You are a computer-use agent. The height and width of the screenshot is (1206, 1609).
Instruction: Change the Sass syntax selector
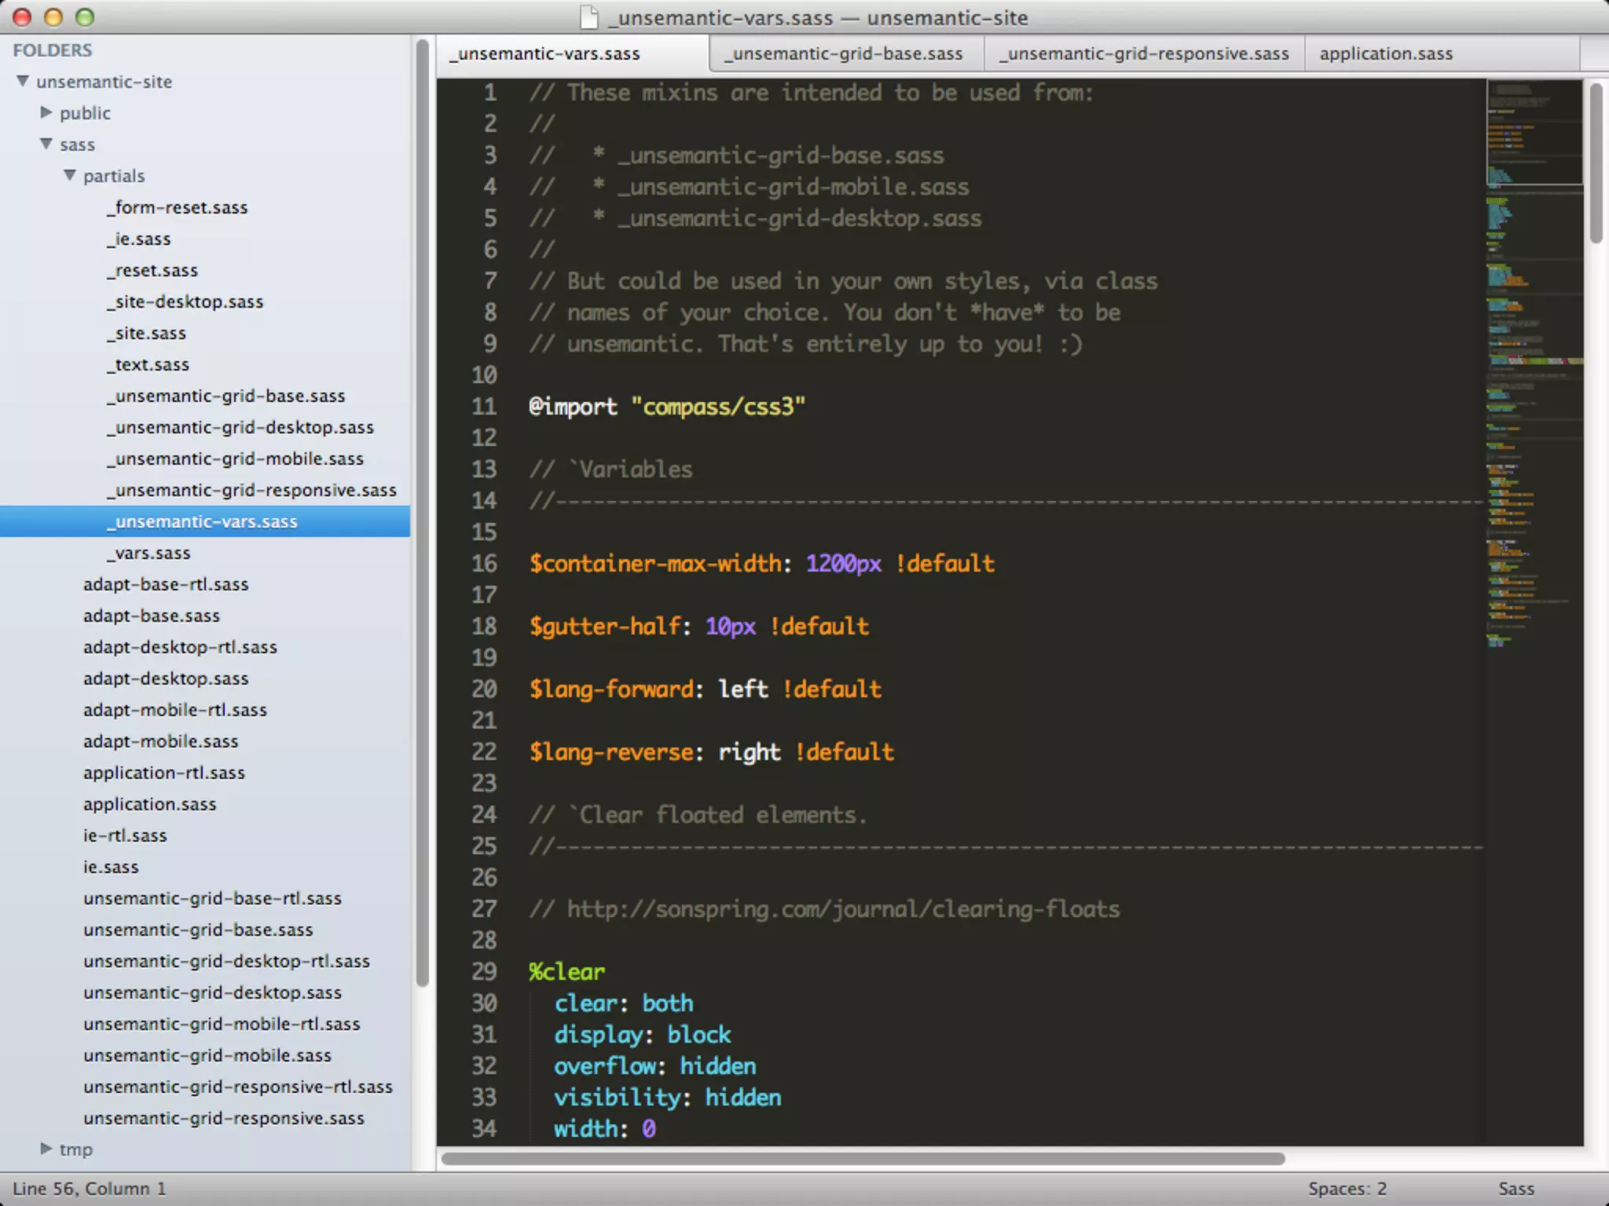1516,1189
